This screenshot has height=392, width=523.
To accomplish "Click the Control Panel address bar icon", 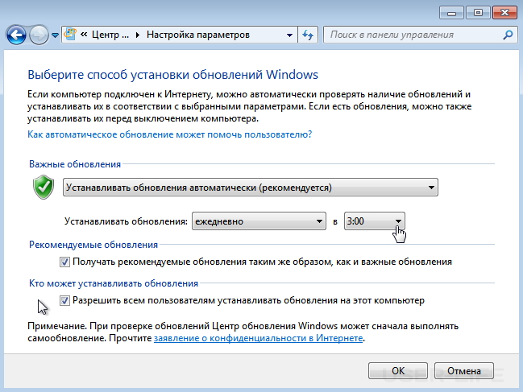I will pos(70,35).
